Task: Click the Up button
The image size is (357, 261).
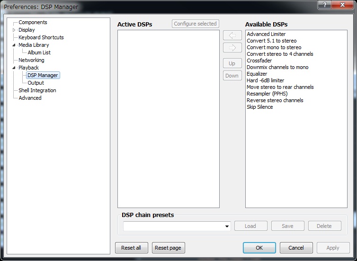Action: tap(232, 63)
